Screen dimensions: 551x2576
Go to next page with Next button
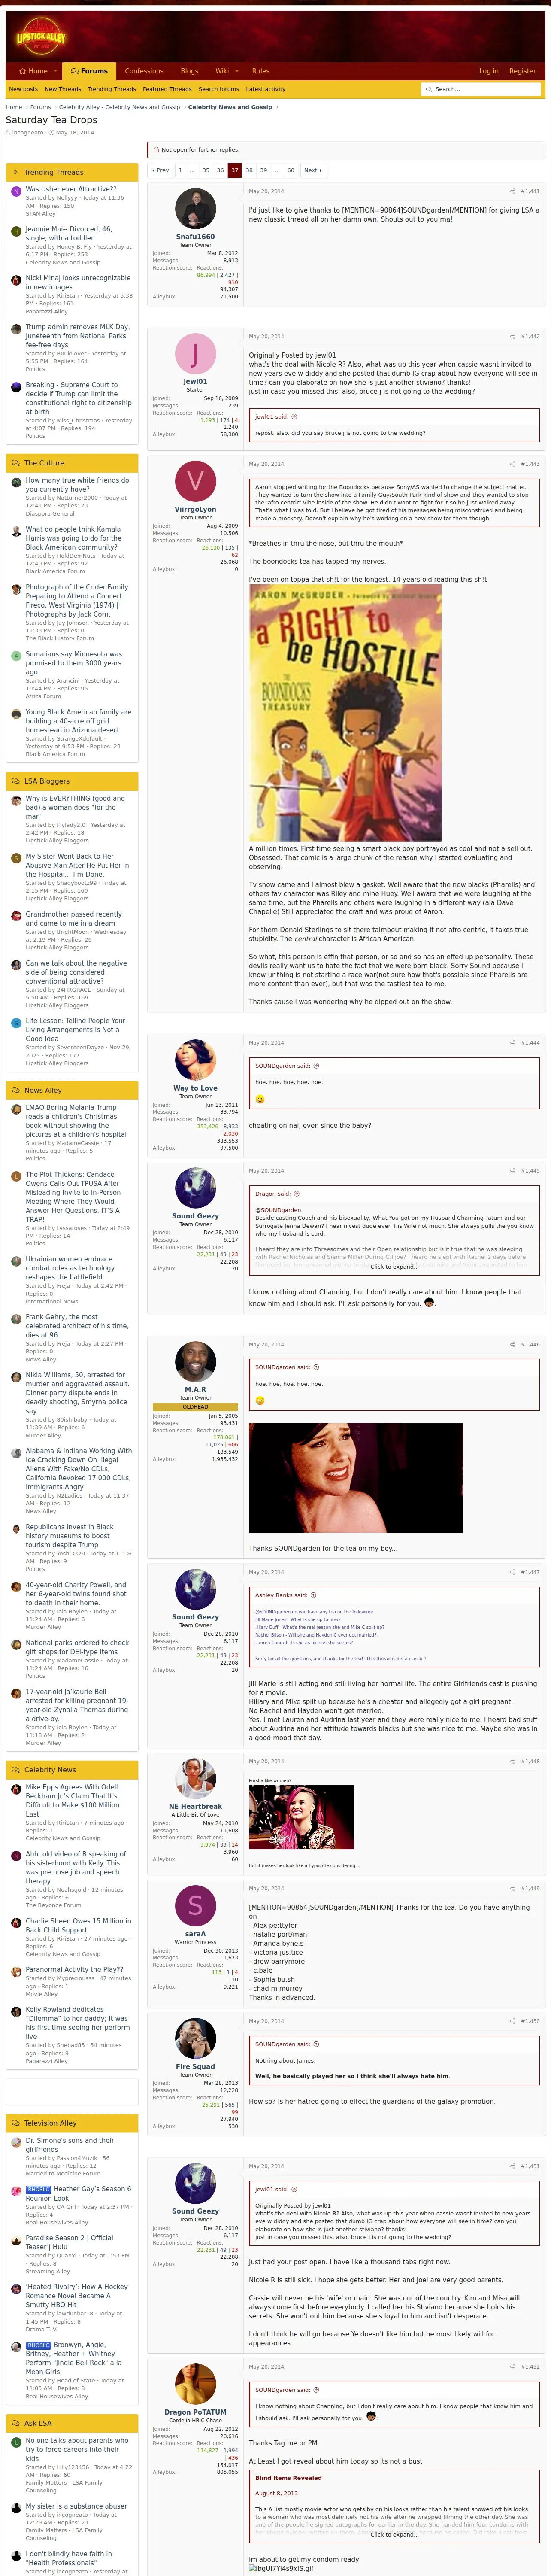click(313, 170)
